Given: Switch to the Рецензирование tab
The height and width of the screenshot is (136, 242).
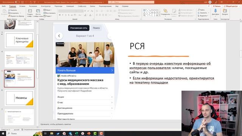Looking at the screenshot, I should click(x=105, y=6).
